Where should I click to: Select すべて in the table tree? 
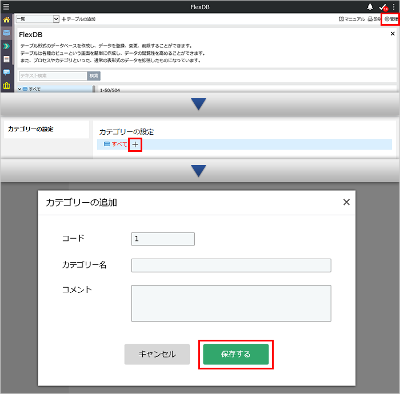click(x=34, y=89)
